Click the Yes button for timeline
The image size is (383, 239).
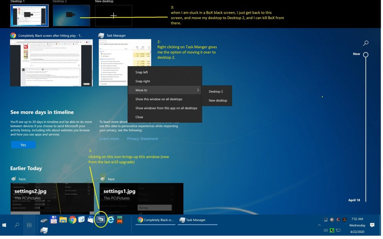[x=23, y=146]
